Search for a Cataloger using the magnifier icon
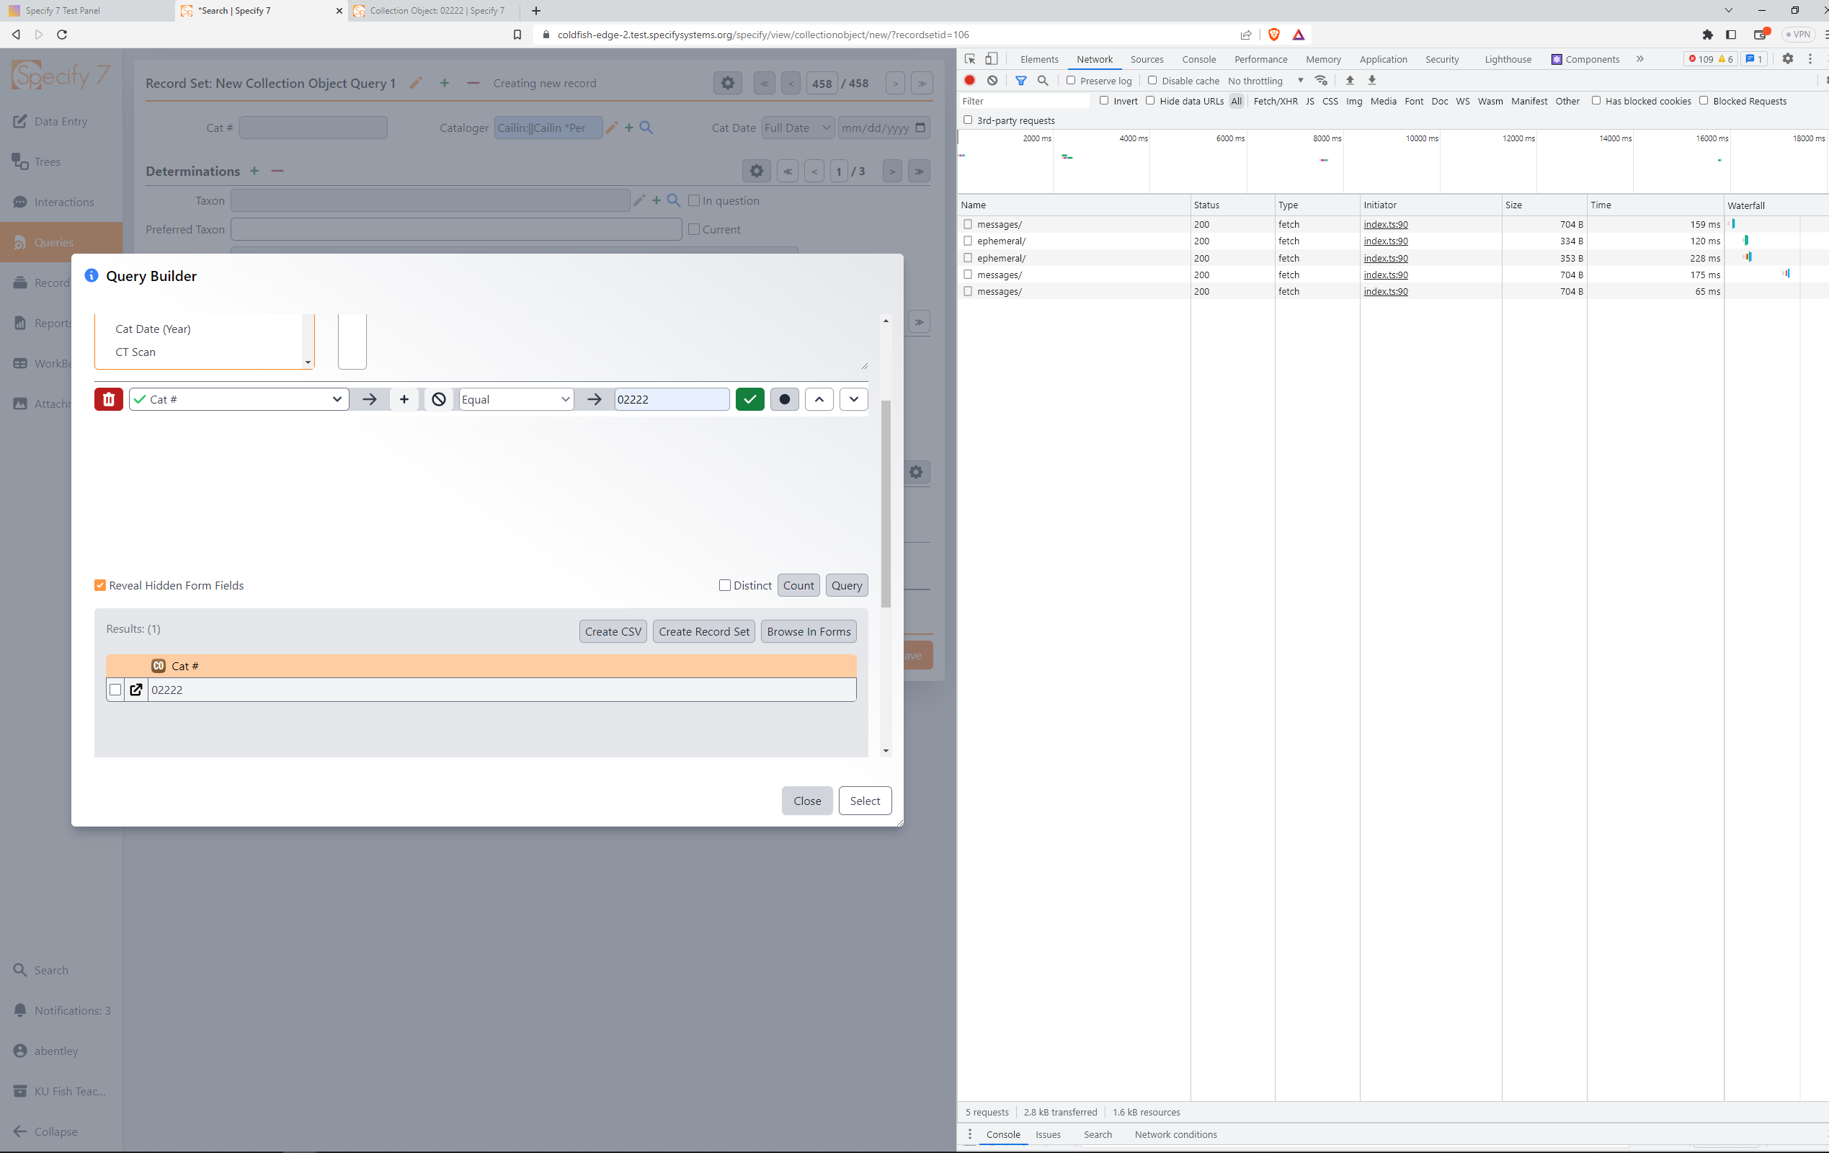This screenshot has width=1829, height=1153. [x=646, y=128]
